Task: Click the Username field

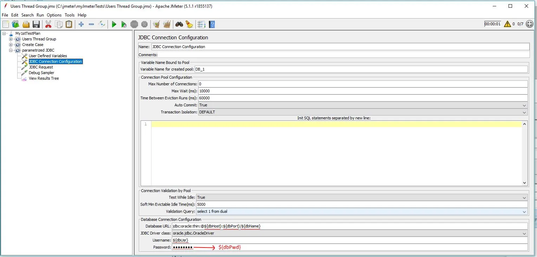Action: pos(350,240)
